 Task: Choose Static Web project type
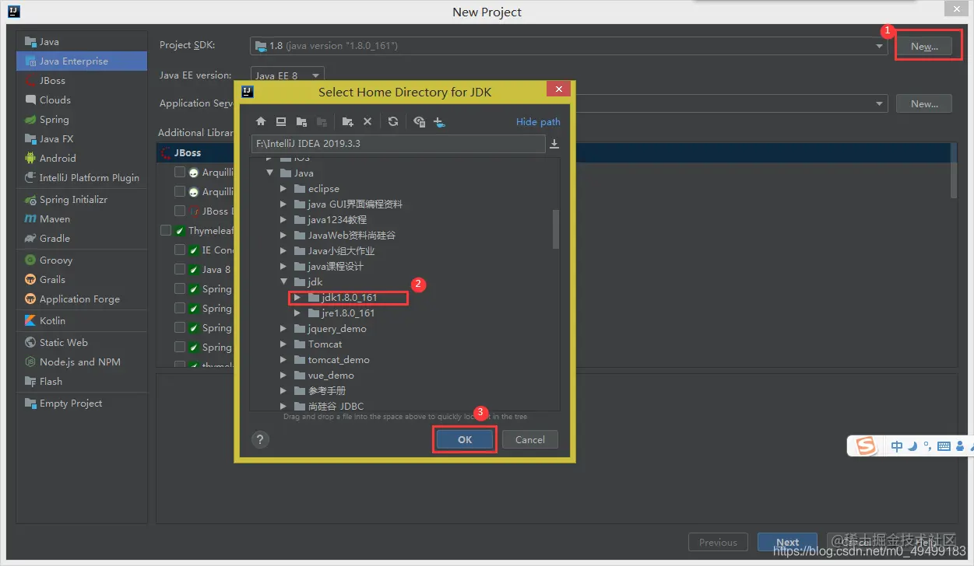coord(82,343)
